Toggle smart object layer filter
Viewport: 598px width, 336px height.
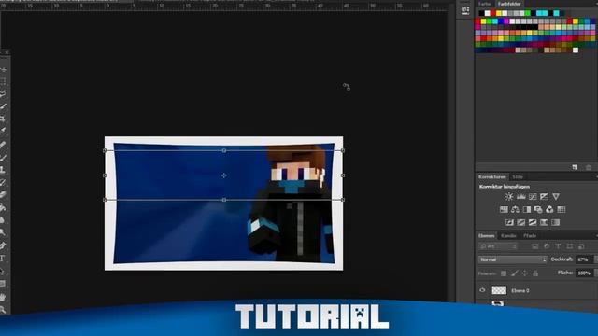(581, 246)
